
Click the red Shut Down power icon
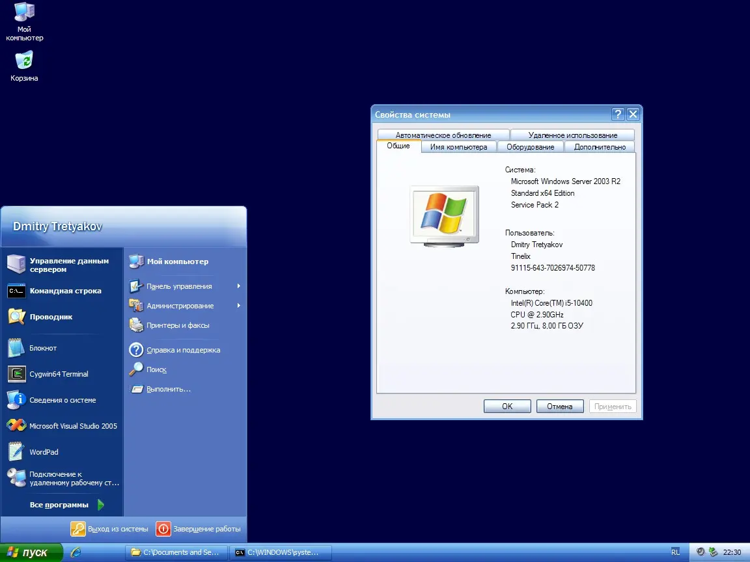pos(163,529)
